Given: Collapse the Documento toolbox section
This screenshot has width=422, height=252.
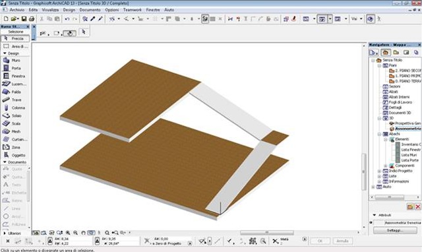Looking at the screenshot, I should coord(5,162).
